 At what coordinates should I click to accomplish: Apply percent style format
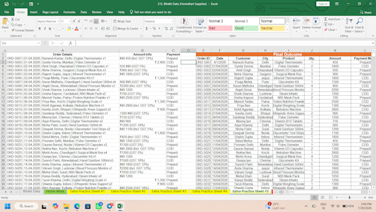(154, 29)
